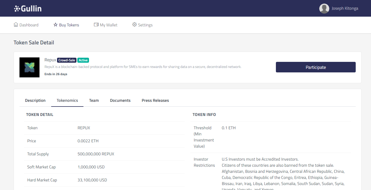
Task: Click the Hard Market Cap label
Action: [x=42, y=180]
